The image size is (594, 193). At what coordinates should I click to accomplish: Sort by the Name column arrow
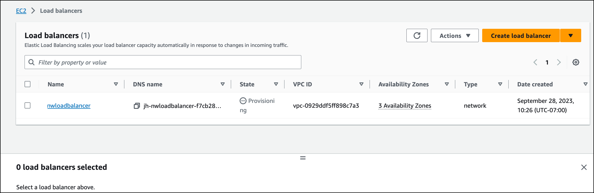116,84
